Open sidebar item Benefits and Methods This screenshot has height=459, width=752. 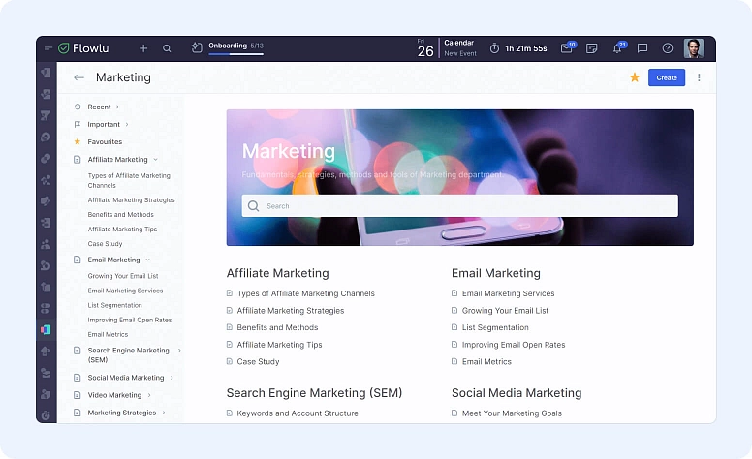120,215
